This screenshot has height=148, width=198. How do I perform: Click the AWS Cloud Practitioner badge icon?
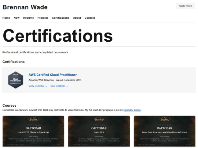[x=15, y=80]
